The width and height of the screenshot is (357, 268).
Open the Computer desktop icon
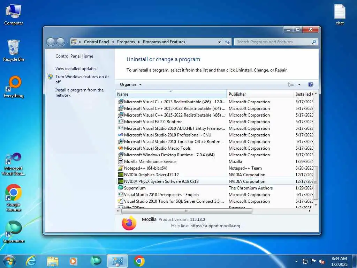coord(14,14)
